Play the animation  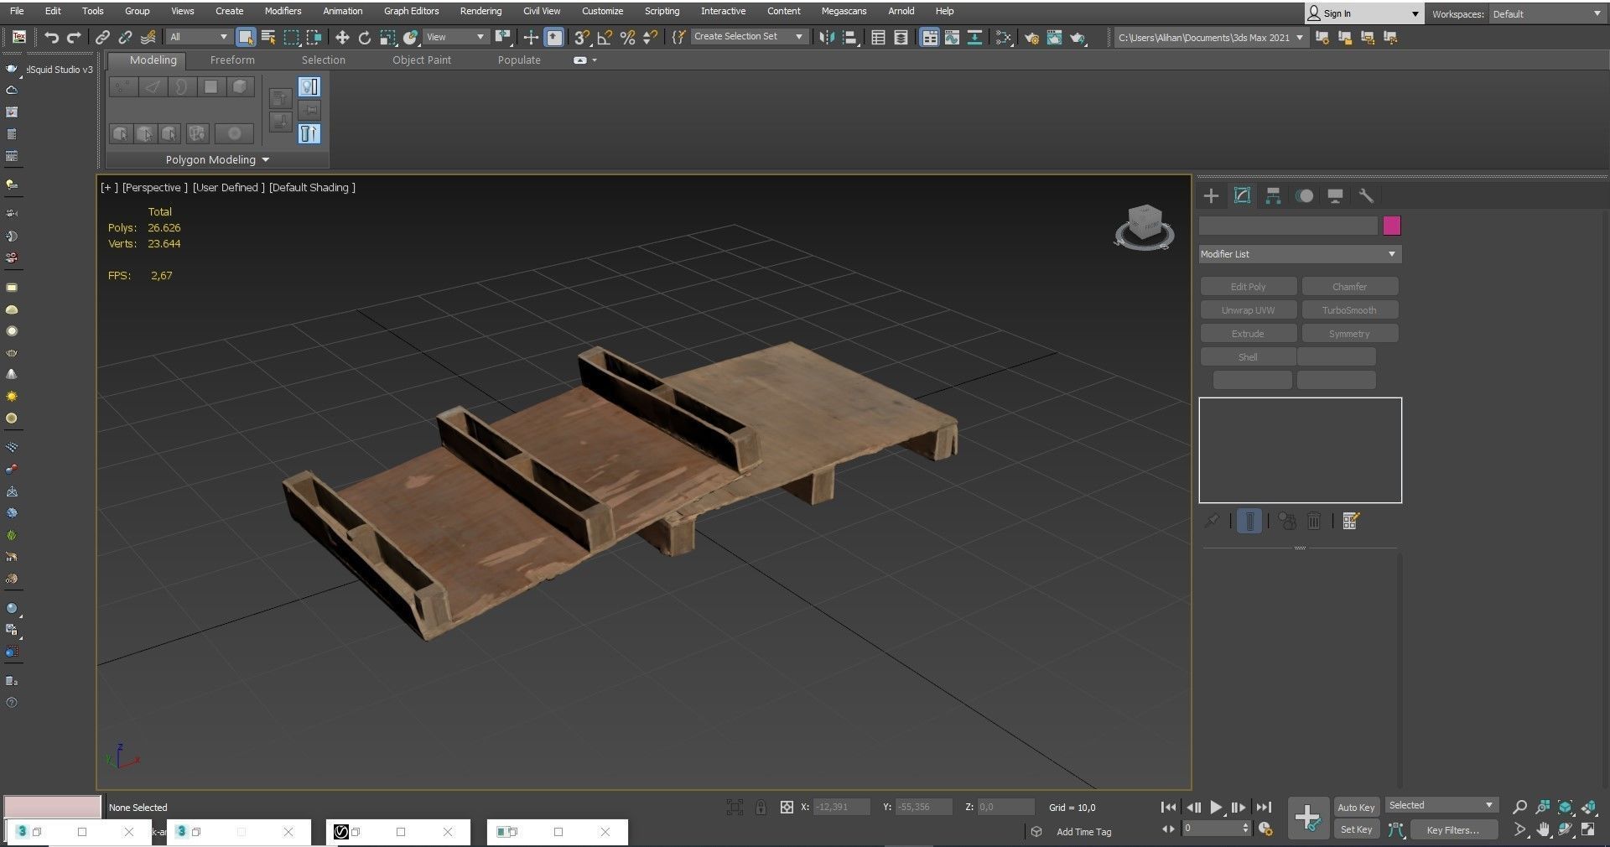[1216, 808]
